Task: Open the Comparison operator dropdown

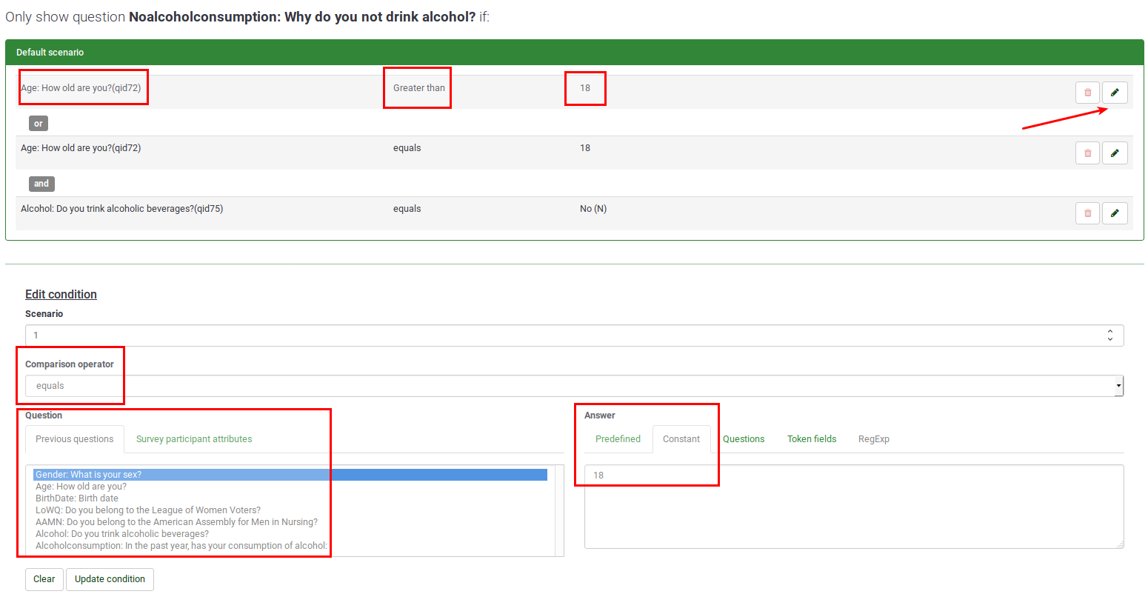Action: click(x=574, y=386)
